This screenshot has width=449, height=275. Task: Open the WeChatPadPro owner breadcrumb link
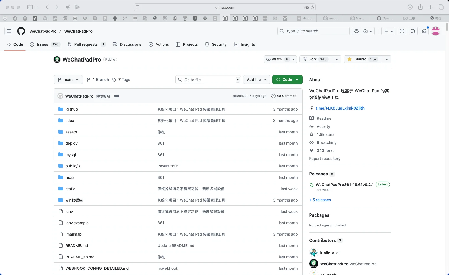(x=43, y=31)
